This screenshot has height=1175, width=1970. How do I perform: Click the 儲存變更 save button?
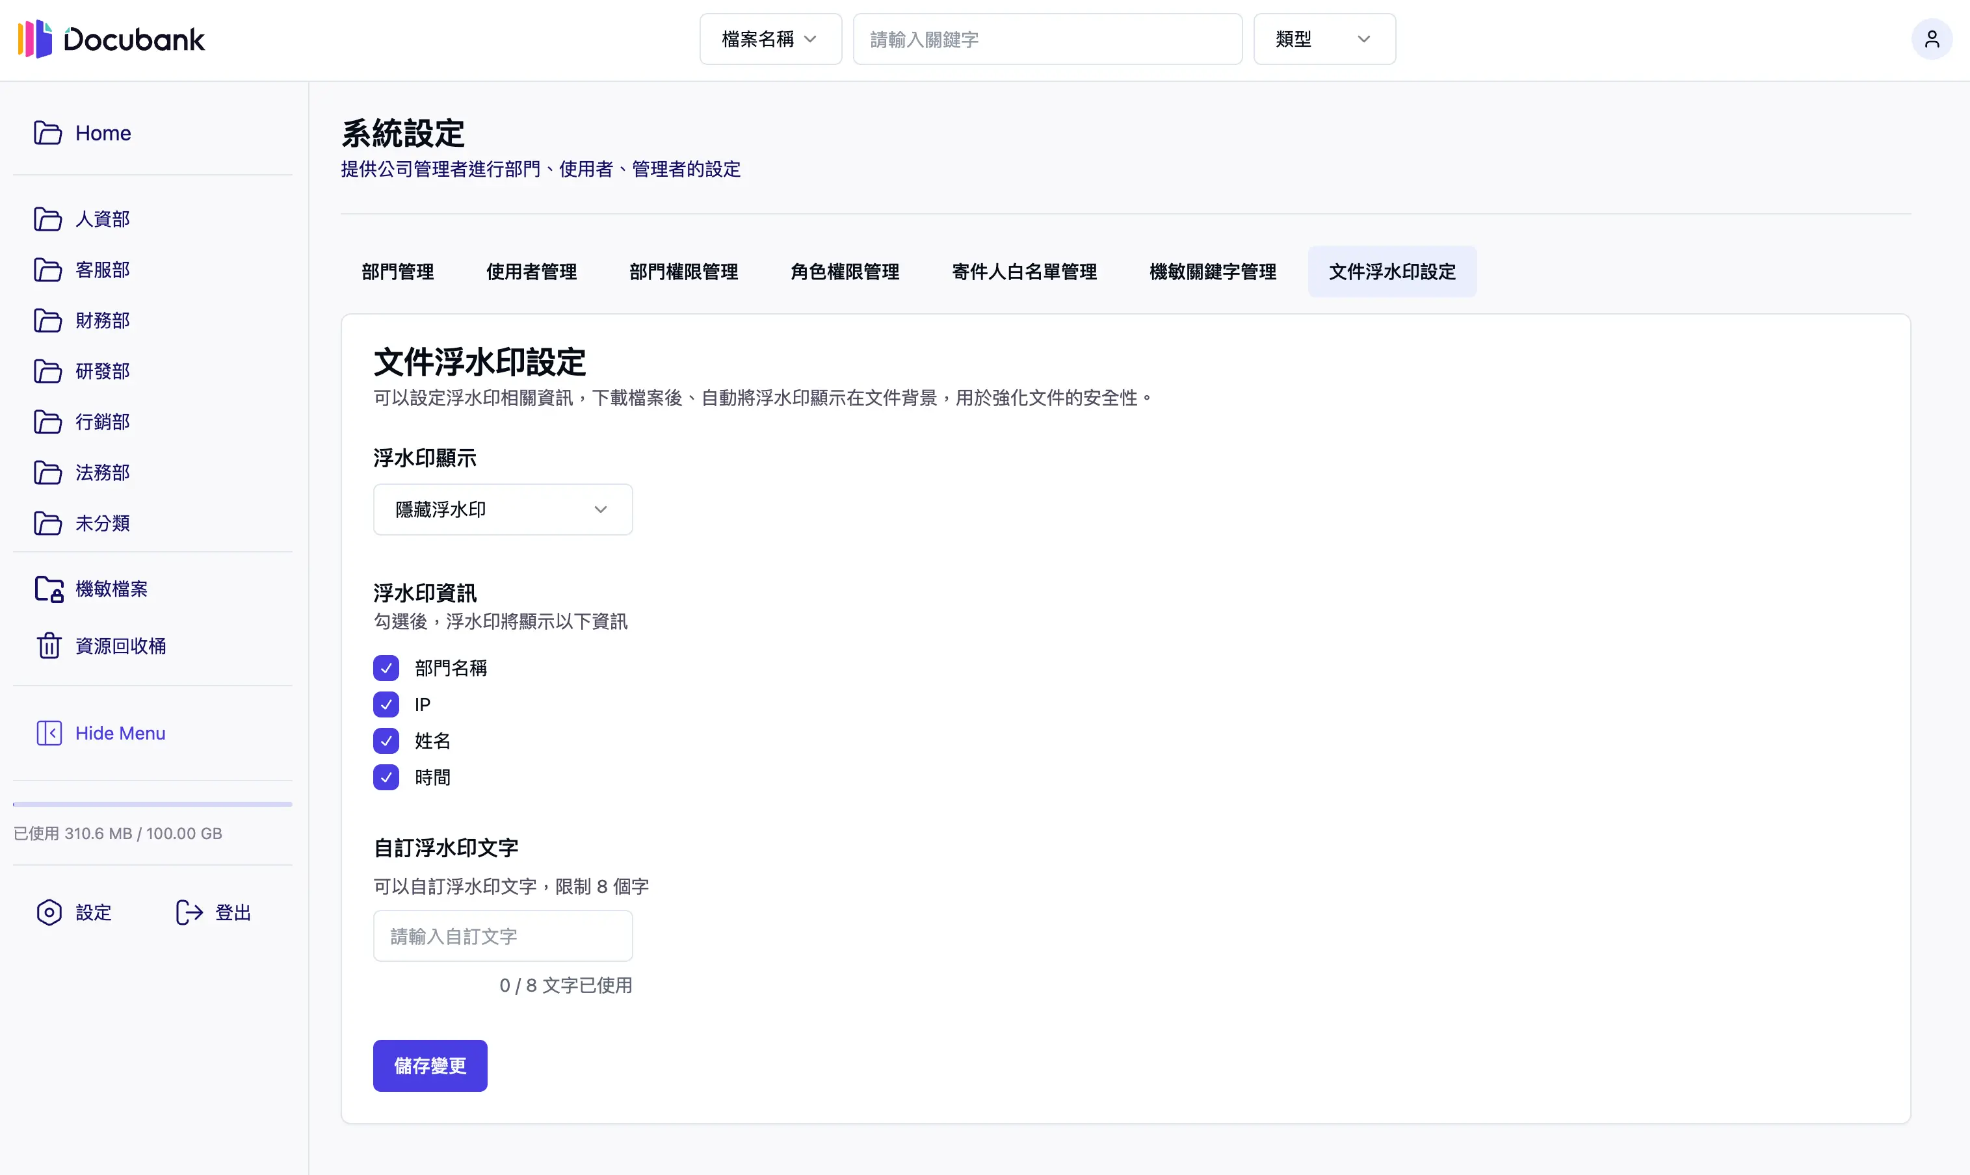pos(429,1065)
